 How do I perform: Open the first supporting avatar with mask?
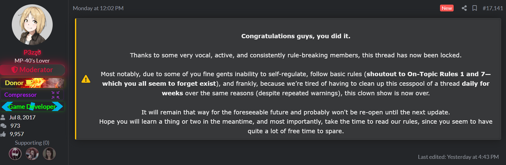tap(15, 154)
